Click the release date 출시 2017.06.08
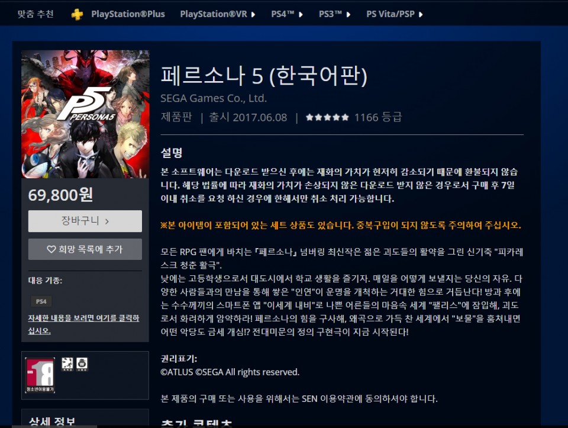 (248, 117)
